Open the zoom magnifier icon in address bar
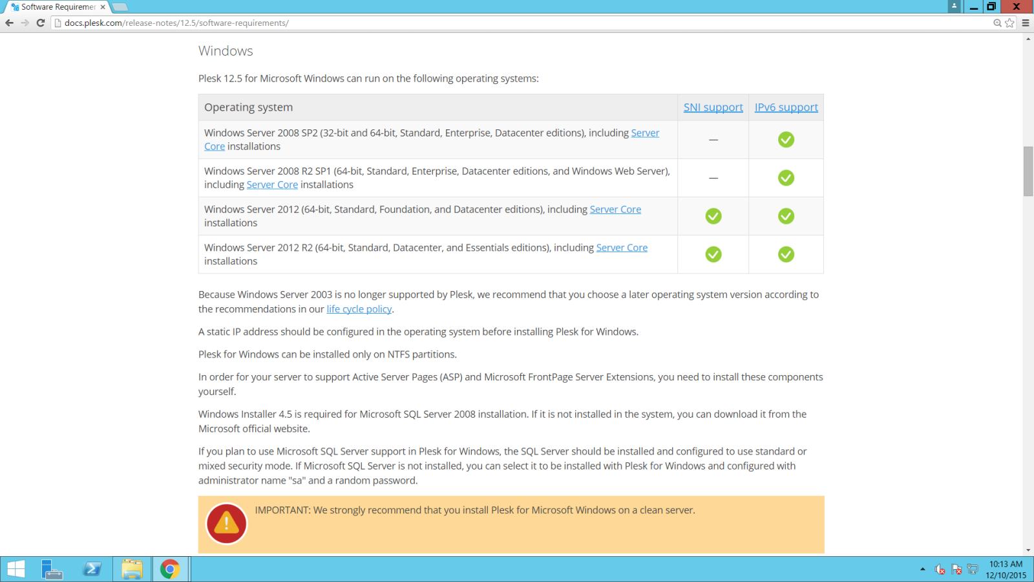The width and height of the screenshot is (1034, 582). pos(997,23)
